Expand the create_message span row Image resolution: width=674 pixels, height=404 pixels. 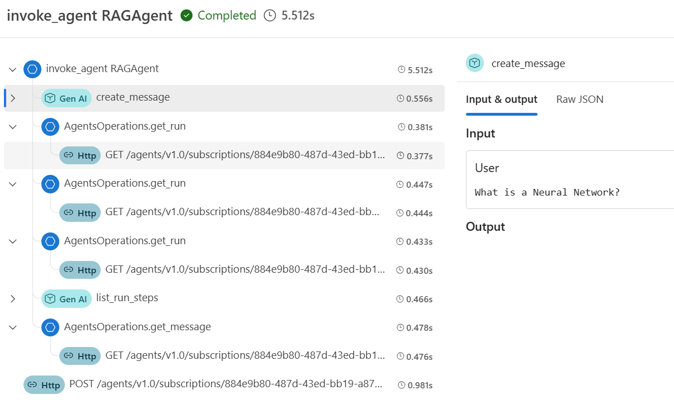(13, 98)
